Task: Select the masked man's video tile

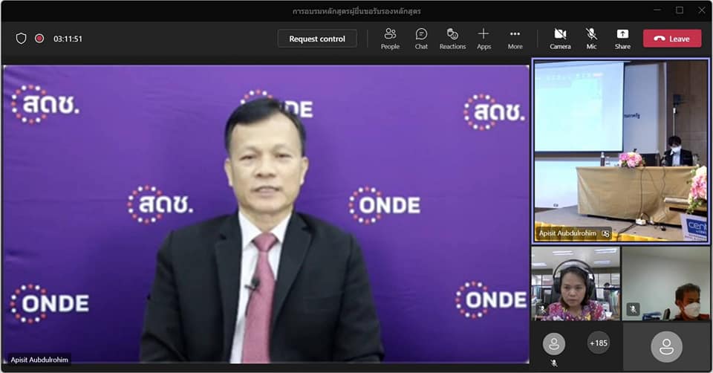Action: 666,283
